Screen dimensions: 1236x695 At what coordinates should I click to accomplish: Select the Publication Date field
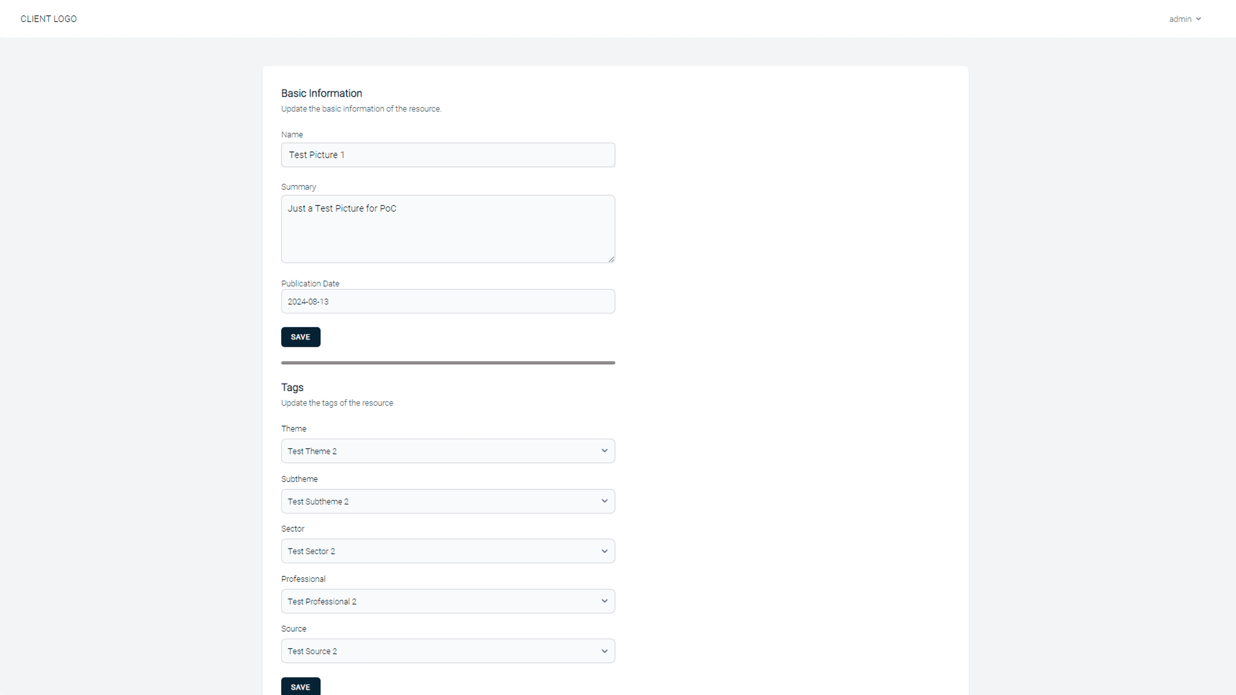point(447,302)
